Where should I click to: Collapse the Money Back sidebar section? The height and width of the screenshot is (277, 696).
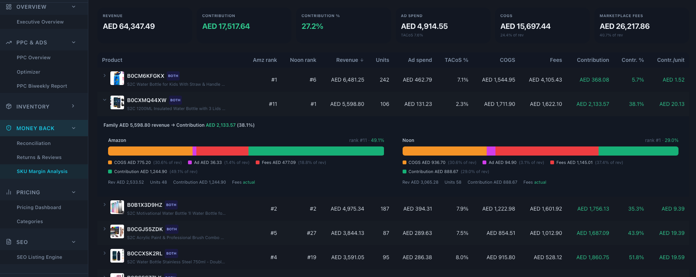74,128
